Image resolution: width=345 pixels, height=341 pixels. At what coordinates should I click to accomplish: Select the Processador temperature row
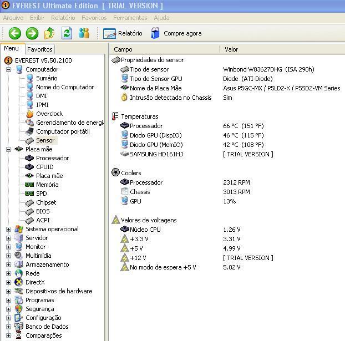click(146, 126)
